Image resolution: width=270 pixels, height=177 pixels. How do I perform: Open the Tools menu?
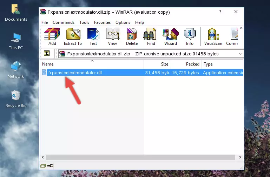click(84, 22)
